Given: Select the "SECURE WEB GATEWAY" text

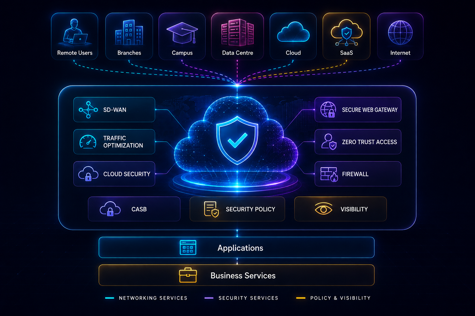Looking at the screenshot, I should (x=370, y=110).
